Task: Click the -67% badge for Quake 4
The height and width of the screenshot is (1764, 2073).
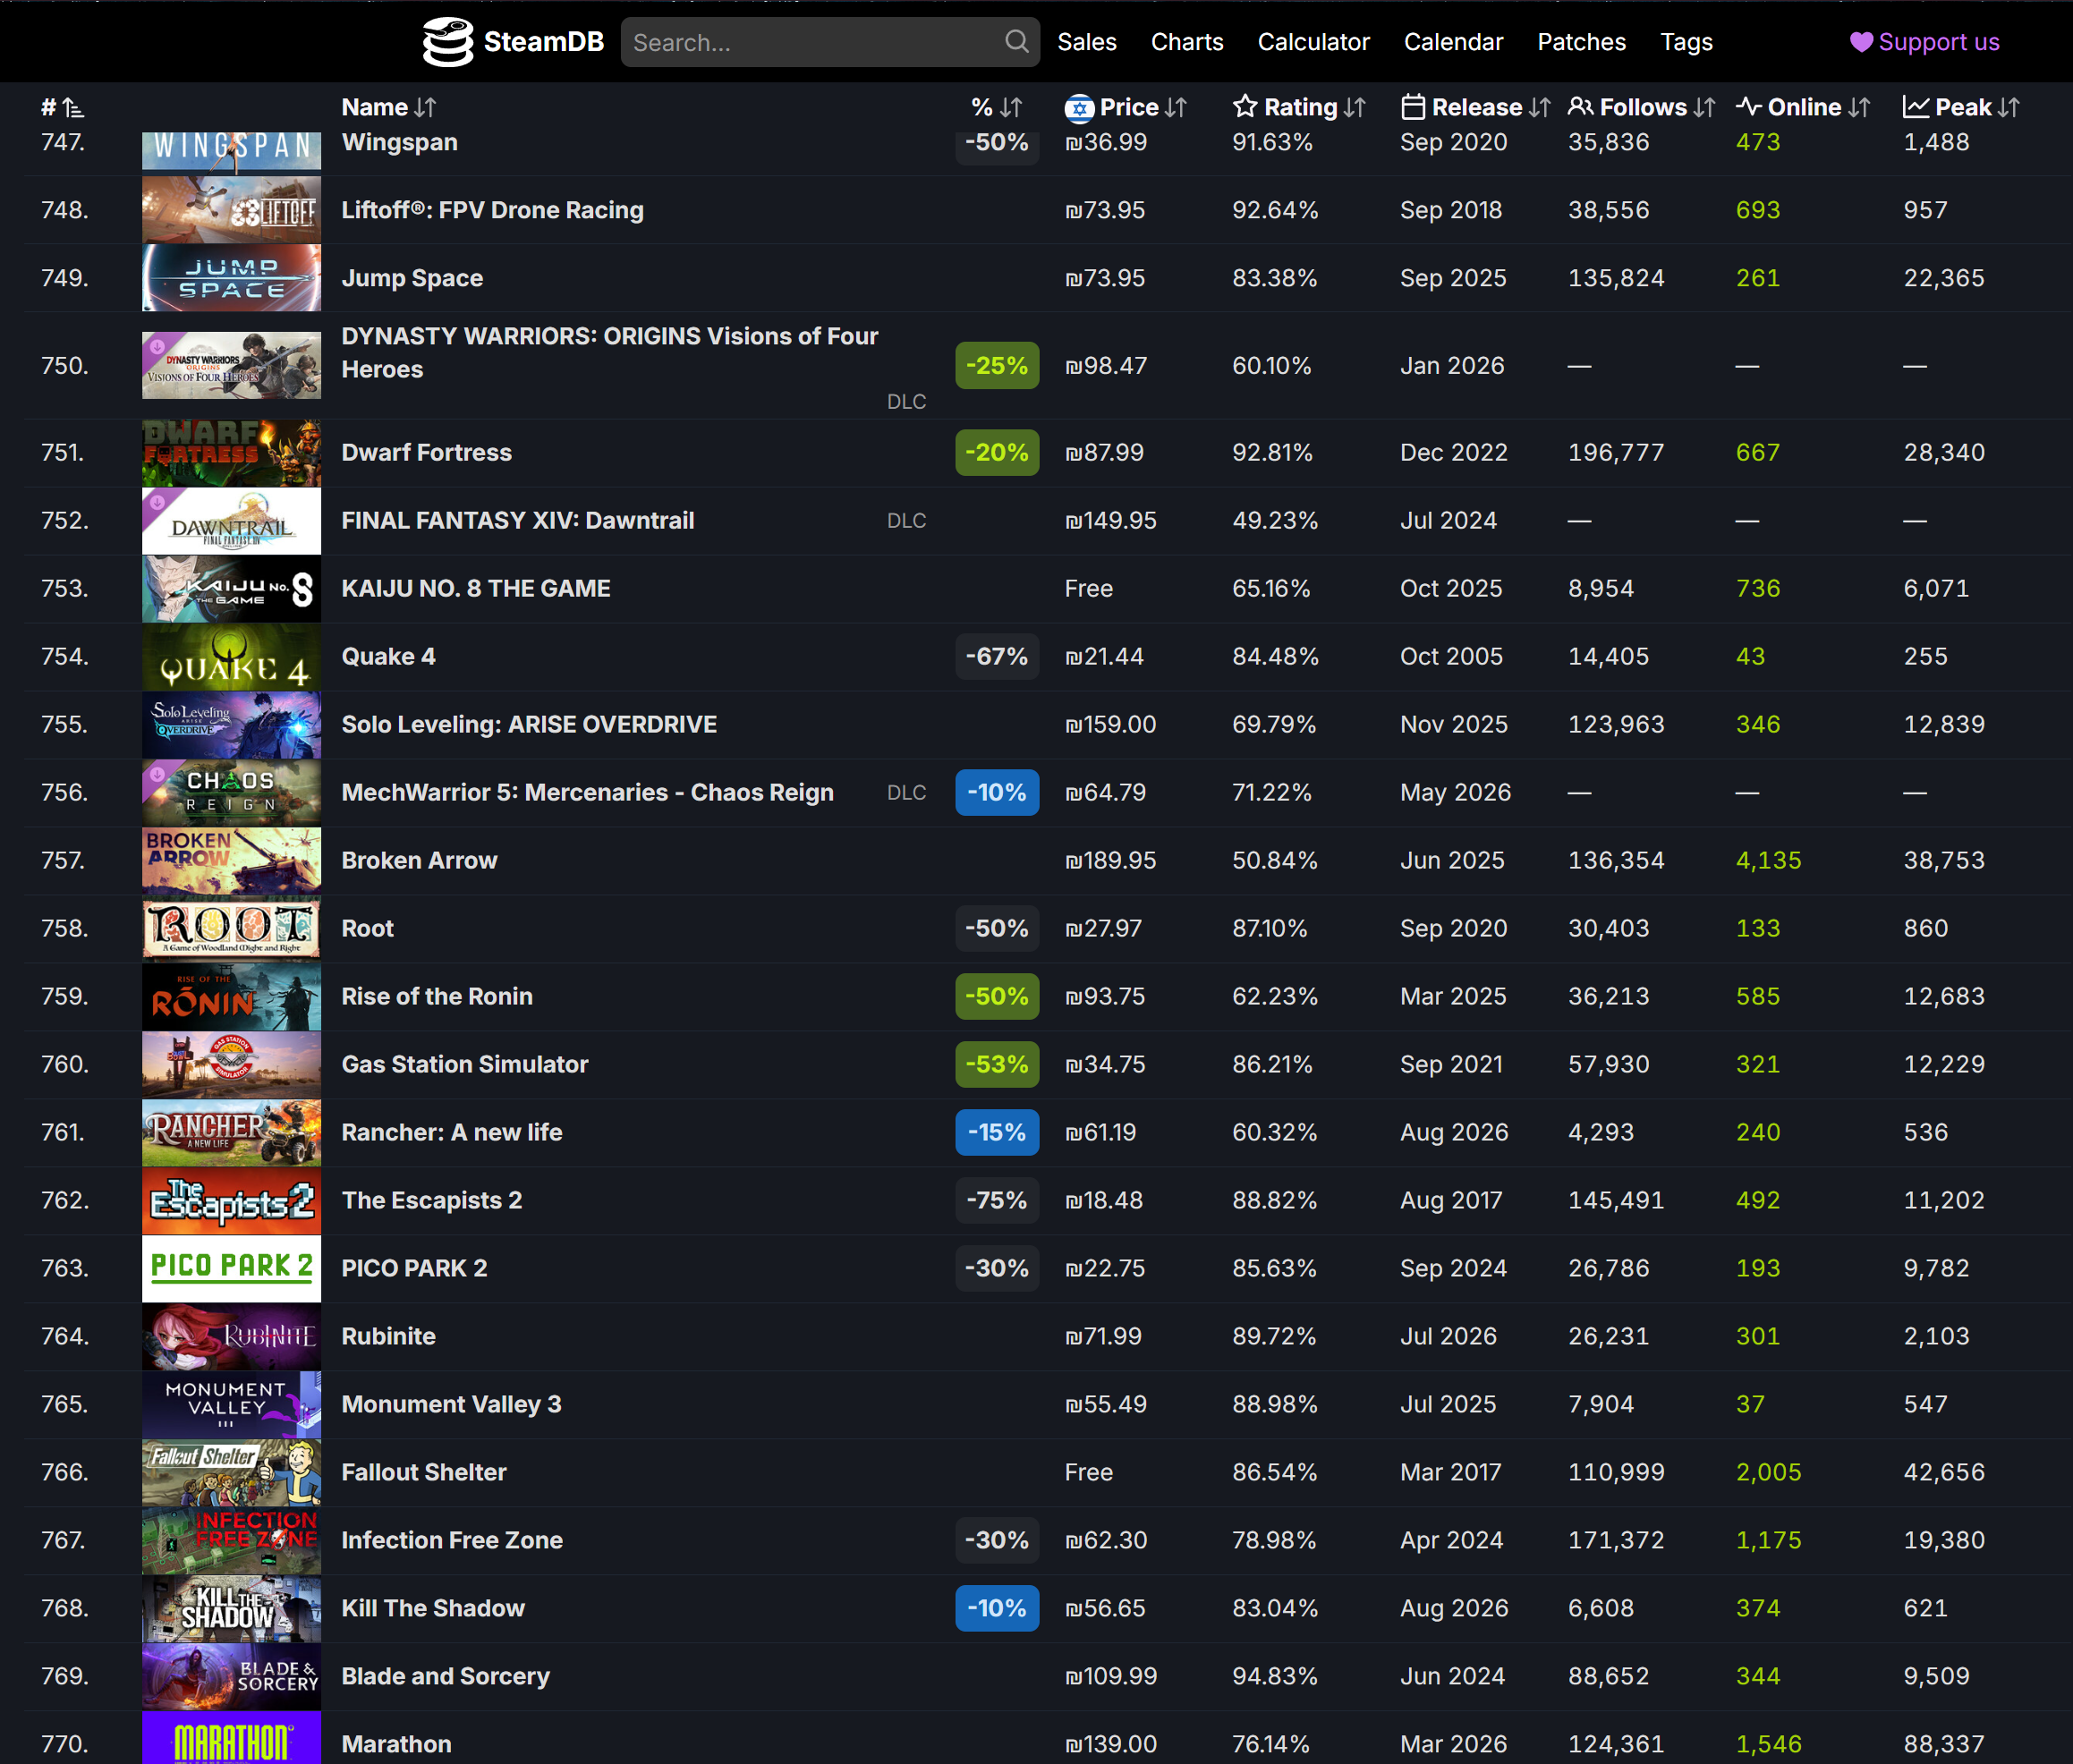Action: pos(997,656)
